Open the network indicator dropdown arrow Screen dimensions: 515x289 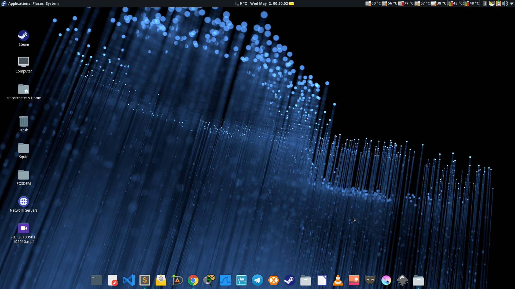point(511,3)
